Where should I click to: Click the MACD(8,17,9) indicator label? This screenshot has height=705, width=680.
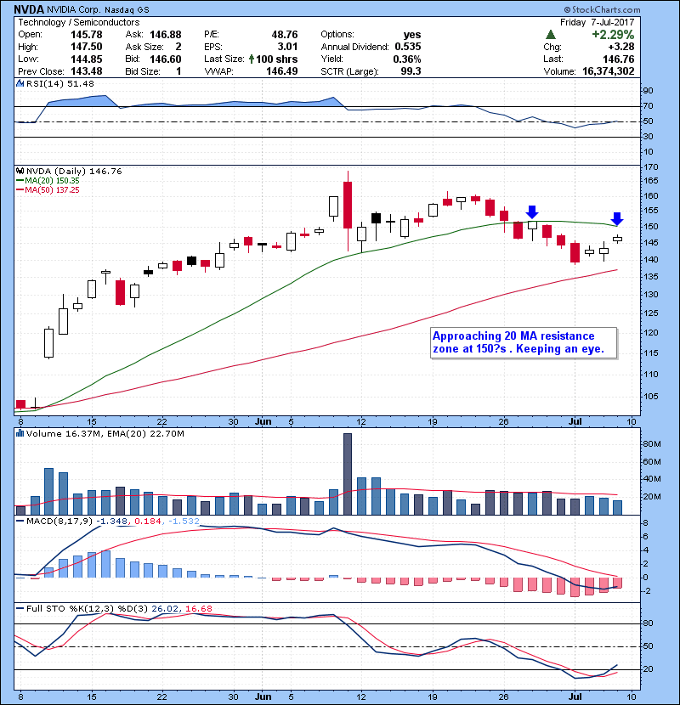coord(59,522)
